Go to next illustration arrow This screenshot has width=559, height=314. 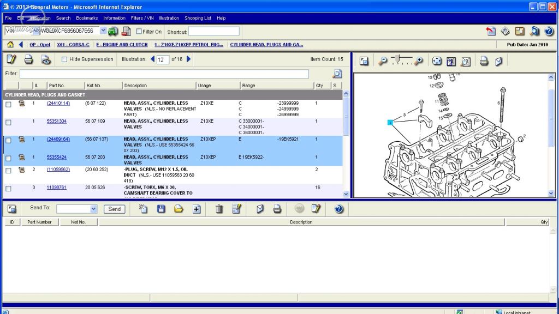pyautogui.click(x=189, y=59)
